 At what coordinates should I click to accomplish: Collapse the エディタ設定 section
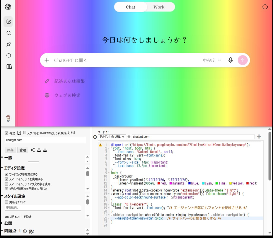tap(13, 168)
